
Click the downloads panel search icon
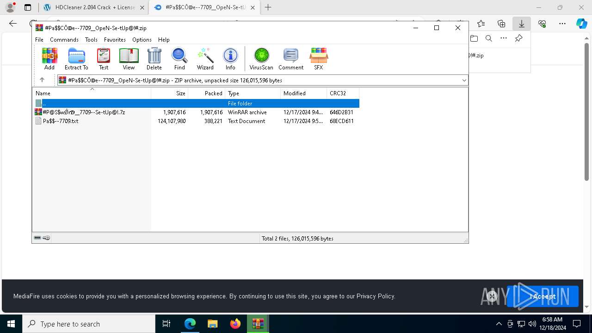[489, 38]
